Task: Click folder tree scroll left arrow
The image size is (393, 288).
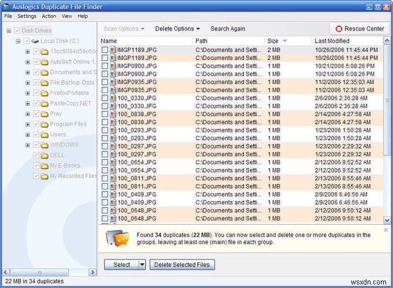Action: point(6,272)
